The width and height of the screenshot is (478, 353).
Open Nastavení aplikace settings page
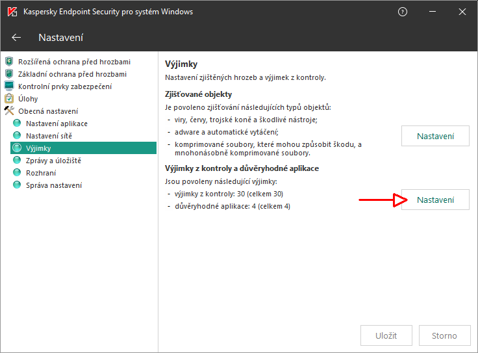tap(57, 124)
